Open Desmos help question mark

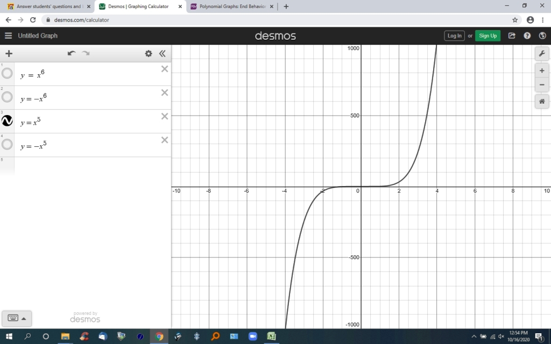tap(527, 35)
